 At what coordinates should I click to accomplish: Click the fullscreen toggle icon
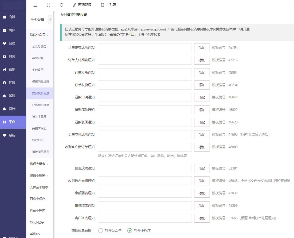(48, 5)
